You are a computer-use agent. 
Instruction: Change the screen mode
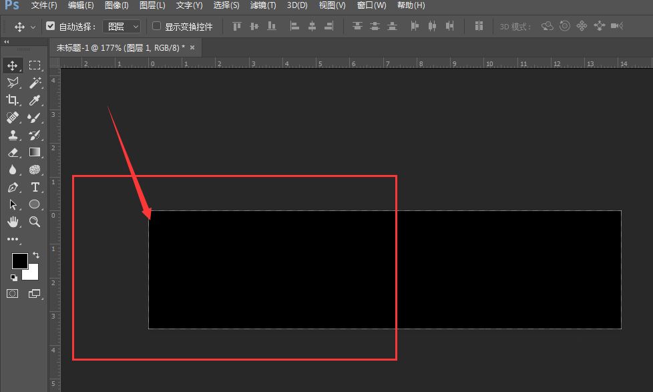(35, 294)
